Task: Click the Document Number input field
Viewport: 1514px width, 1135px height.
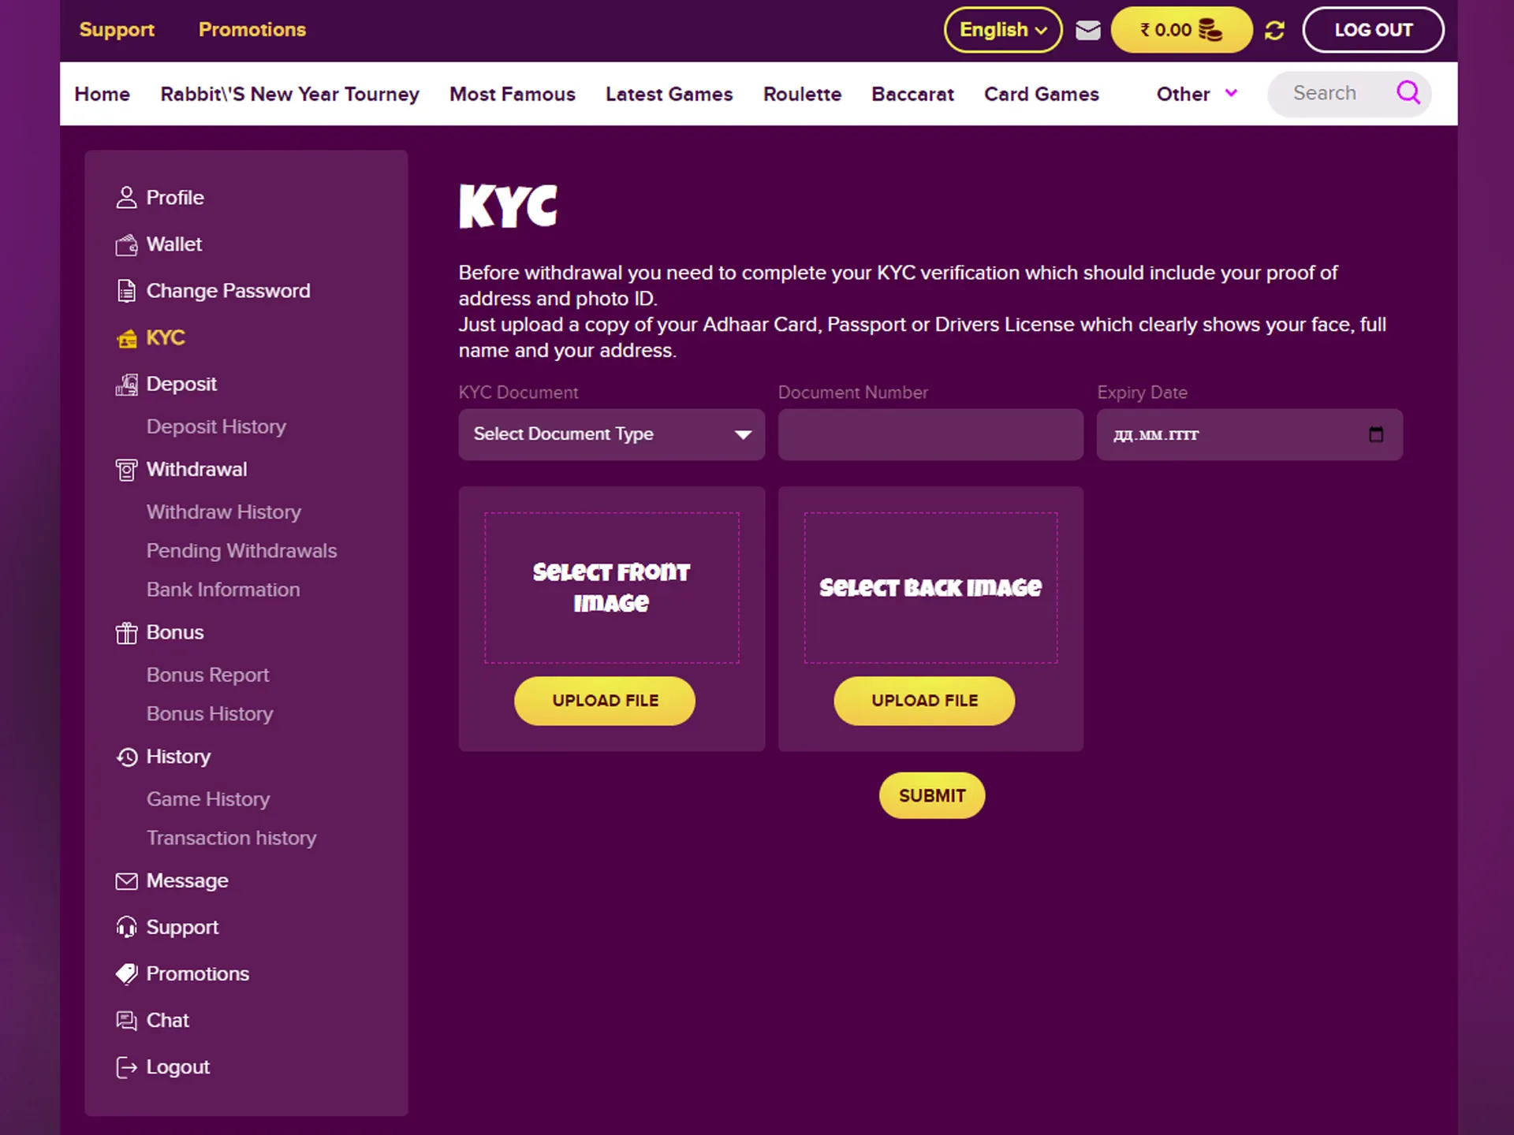Action: [x=931, y=433]
